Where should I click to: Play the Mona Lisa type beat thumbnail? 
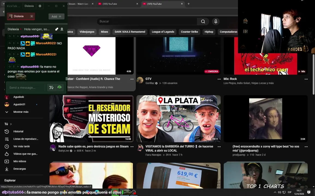click(266, 119)
